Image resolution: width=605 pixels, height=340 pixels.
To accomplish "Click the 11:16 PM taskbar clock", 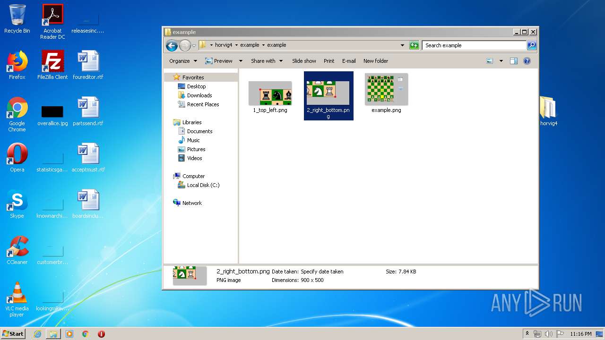I will point(580,334).
